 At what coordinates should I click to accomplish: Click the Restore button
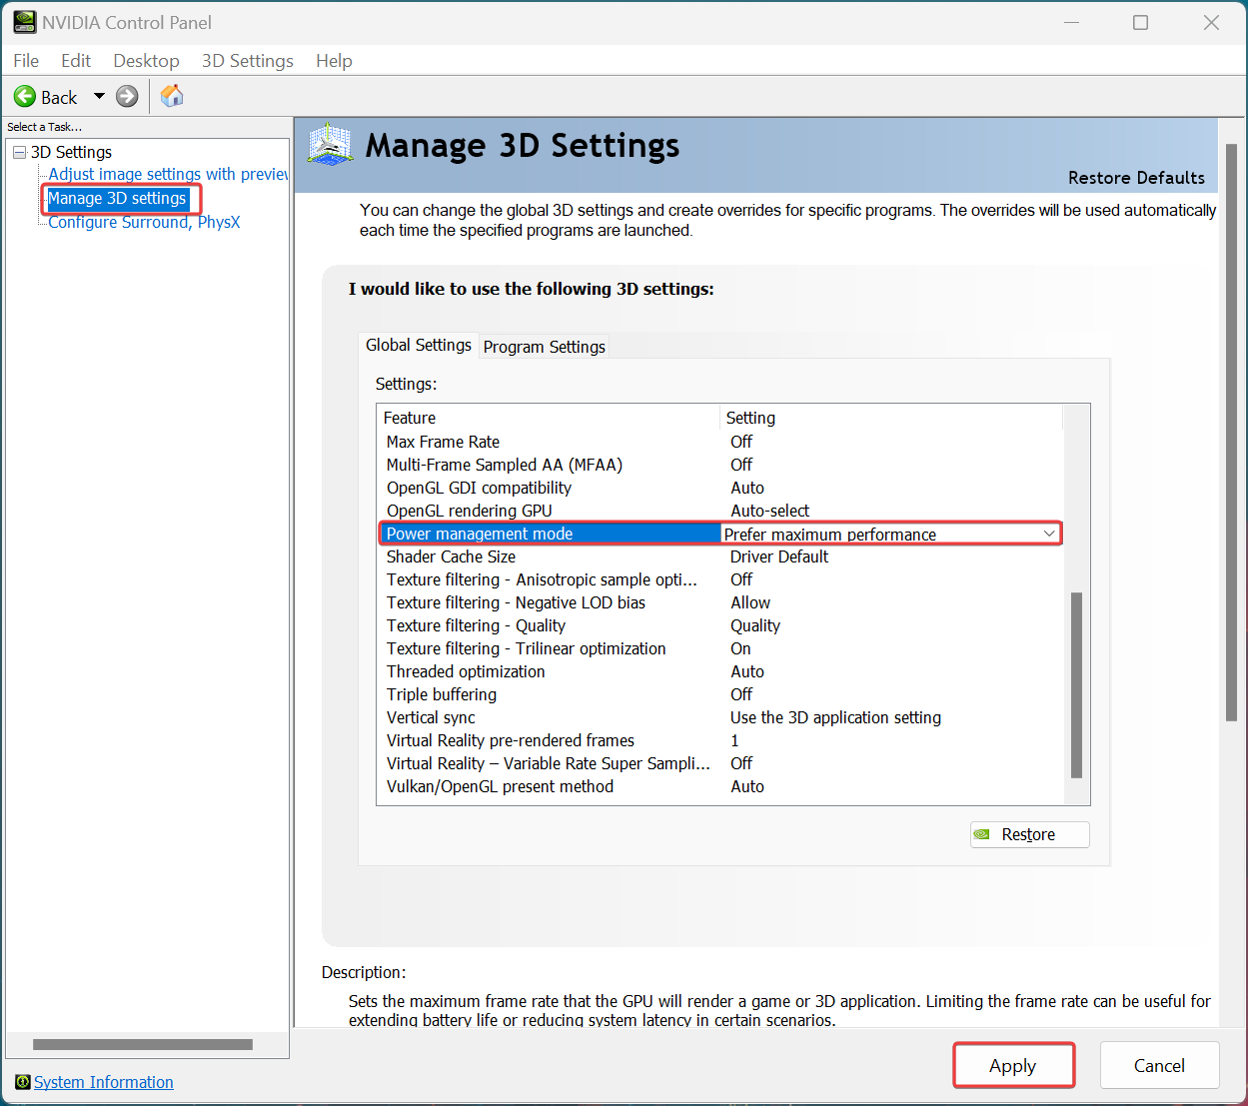tap(1029, 834)
